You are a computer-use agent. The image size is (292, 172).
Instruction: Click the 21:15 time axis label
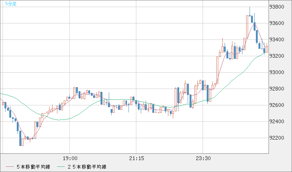click(136, 159)
